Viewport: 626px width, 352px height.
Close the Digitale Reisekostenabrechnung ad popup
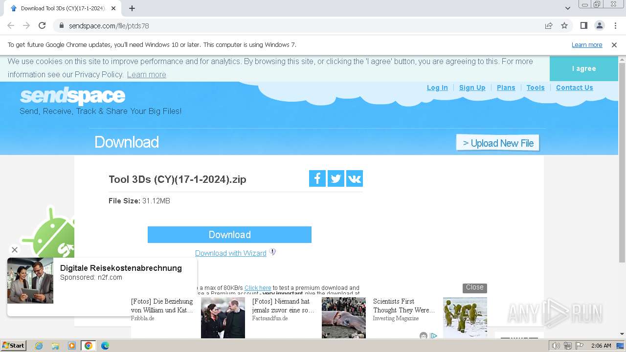click(15, 250)
